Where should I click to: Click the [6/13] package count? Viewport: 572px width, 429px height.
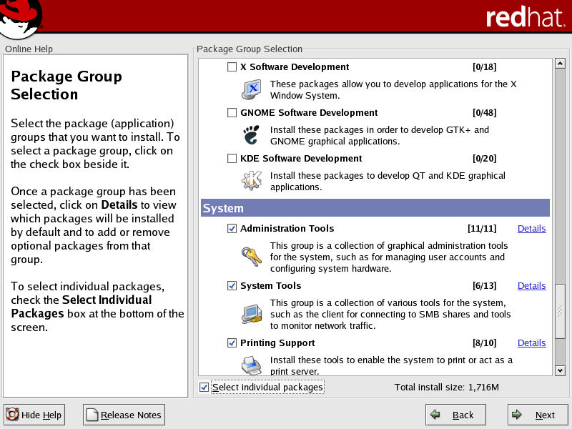[485, 285]
